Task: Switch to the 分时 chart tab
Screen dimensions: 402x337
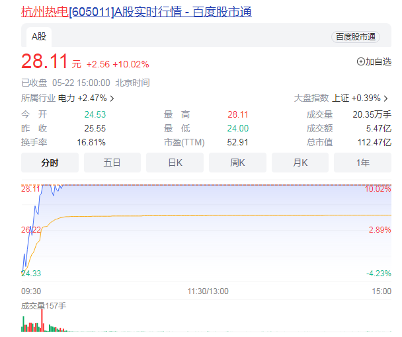Action: (x=50, y=163)
